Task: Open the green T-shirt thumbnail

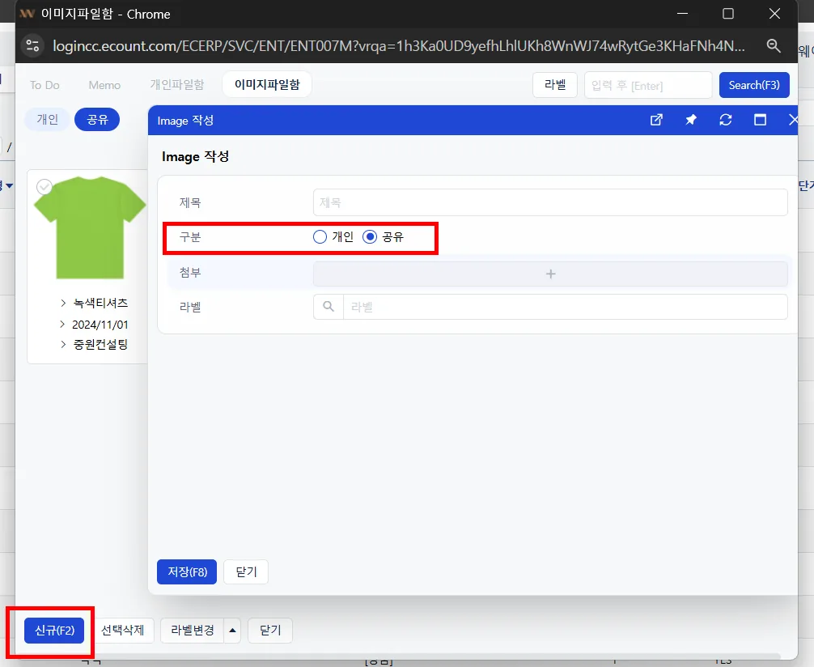Action: pos(91,227)
